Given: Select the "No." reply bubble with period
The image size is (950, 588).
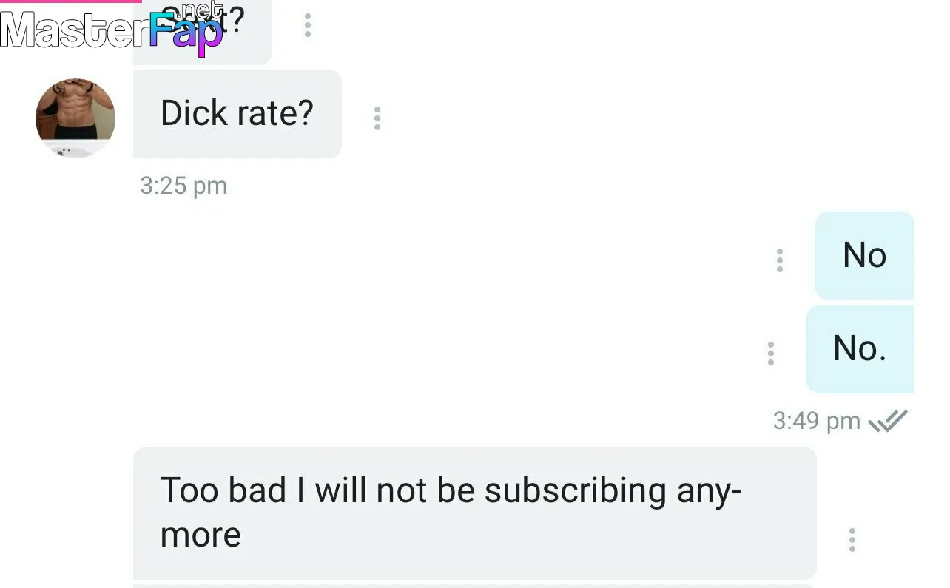Looking at the screenshot, I should click(x=860, y=349).
